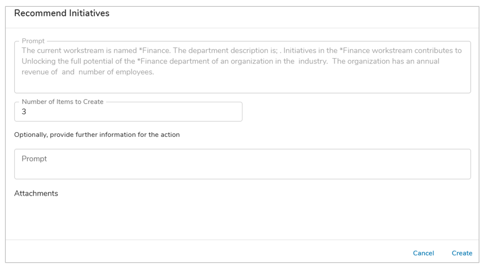Click "contributes to" ending the prompt's first line
The image size is (486, 268).
coord(437,51)
